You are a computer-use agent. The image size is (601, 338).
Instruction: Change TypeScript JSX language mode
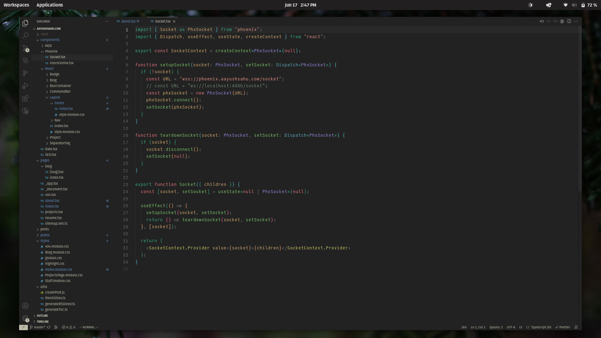click(541, 327)
